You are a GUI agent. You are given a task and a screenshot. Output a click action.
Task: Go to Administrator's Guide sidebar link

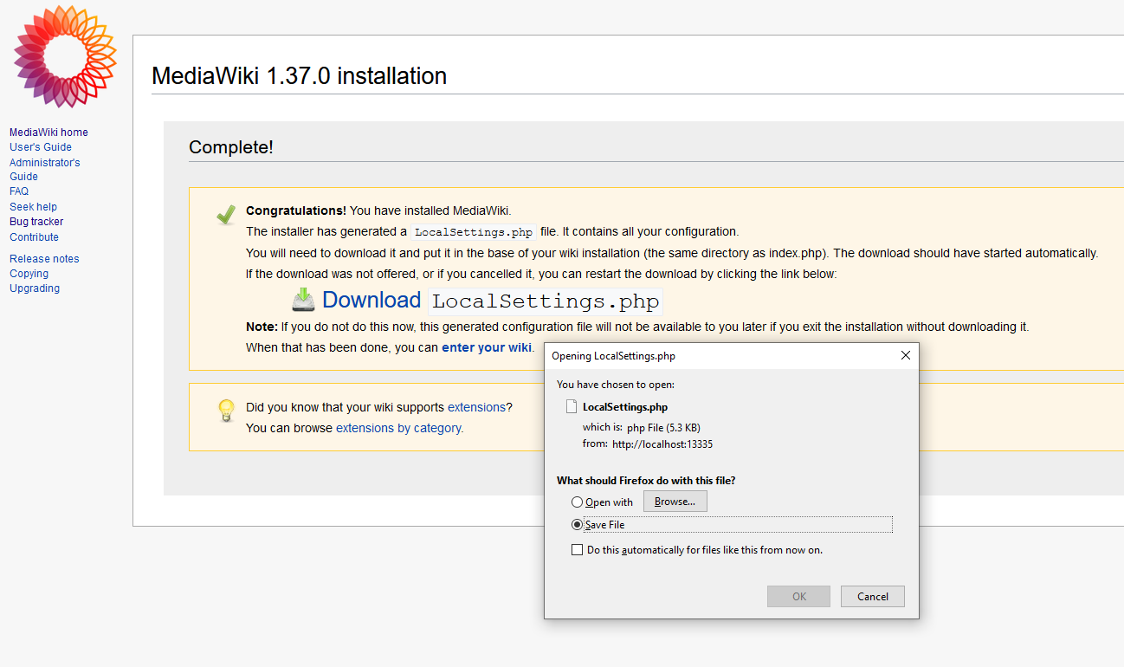[44, 163]
